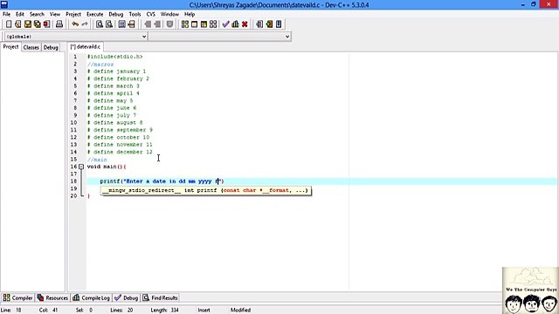Save the current file with the floppy icon
The height and width of the screenshot is (314, 559).
28,24
